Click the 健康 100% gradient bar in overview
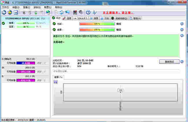Image resolution: width=188 pixels, height=122 pixels. [x=97, y=30]
